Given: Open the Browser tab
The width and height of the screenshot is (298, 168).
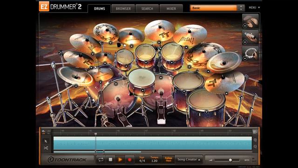Looking at the screenshot, I should point(123,8).
